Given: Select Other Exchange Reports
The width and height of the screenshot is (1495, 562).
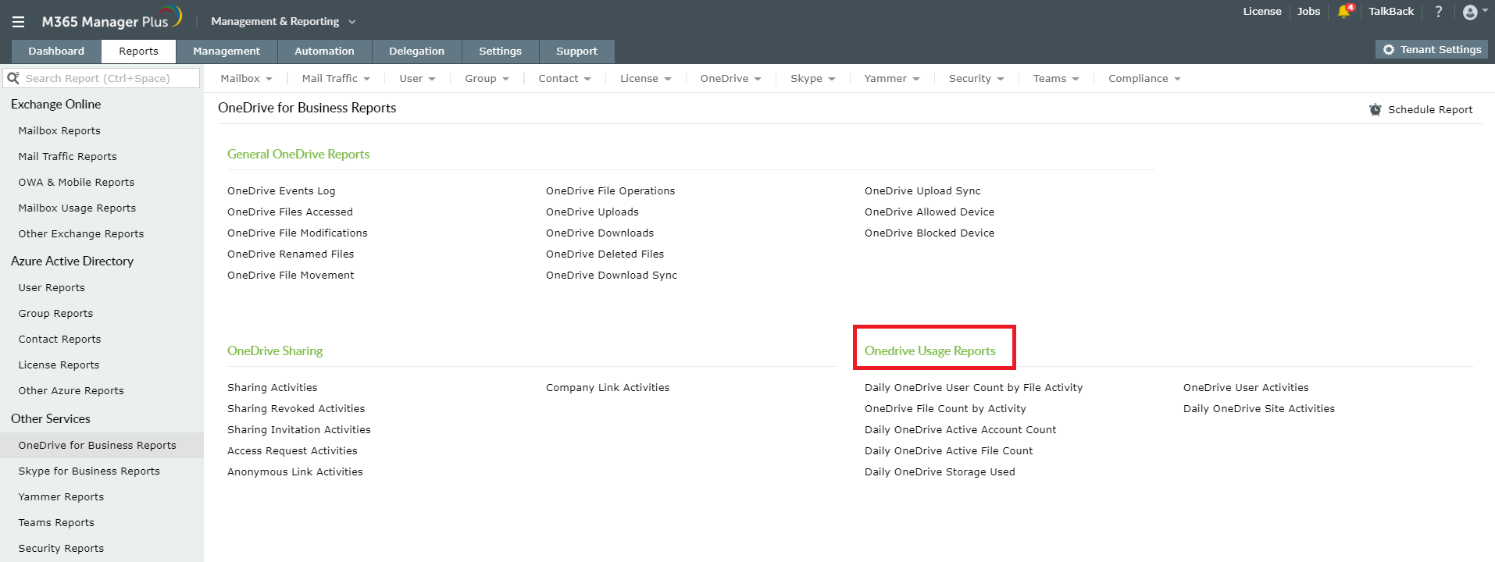Looking at the screenshot, I should tap(81, 234).
